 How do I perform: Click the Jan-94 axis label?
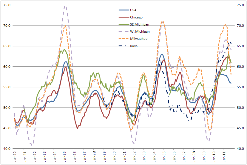tap(55, 156)
